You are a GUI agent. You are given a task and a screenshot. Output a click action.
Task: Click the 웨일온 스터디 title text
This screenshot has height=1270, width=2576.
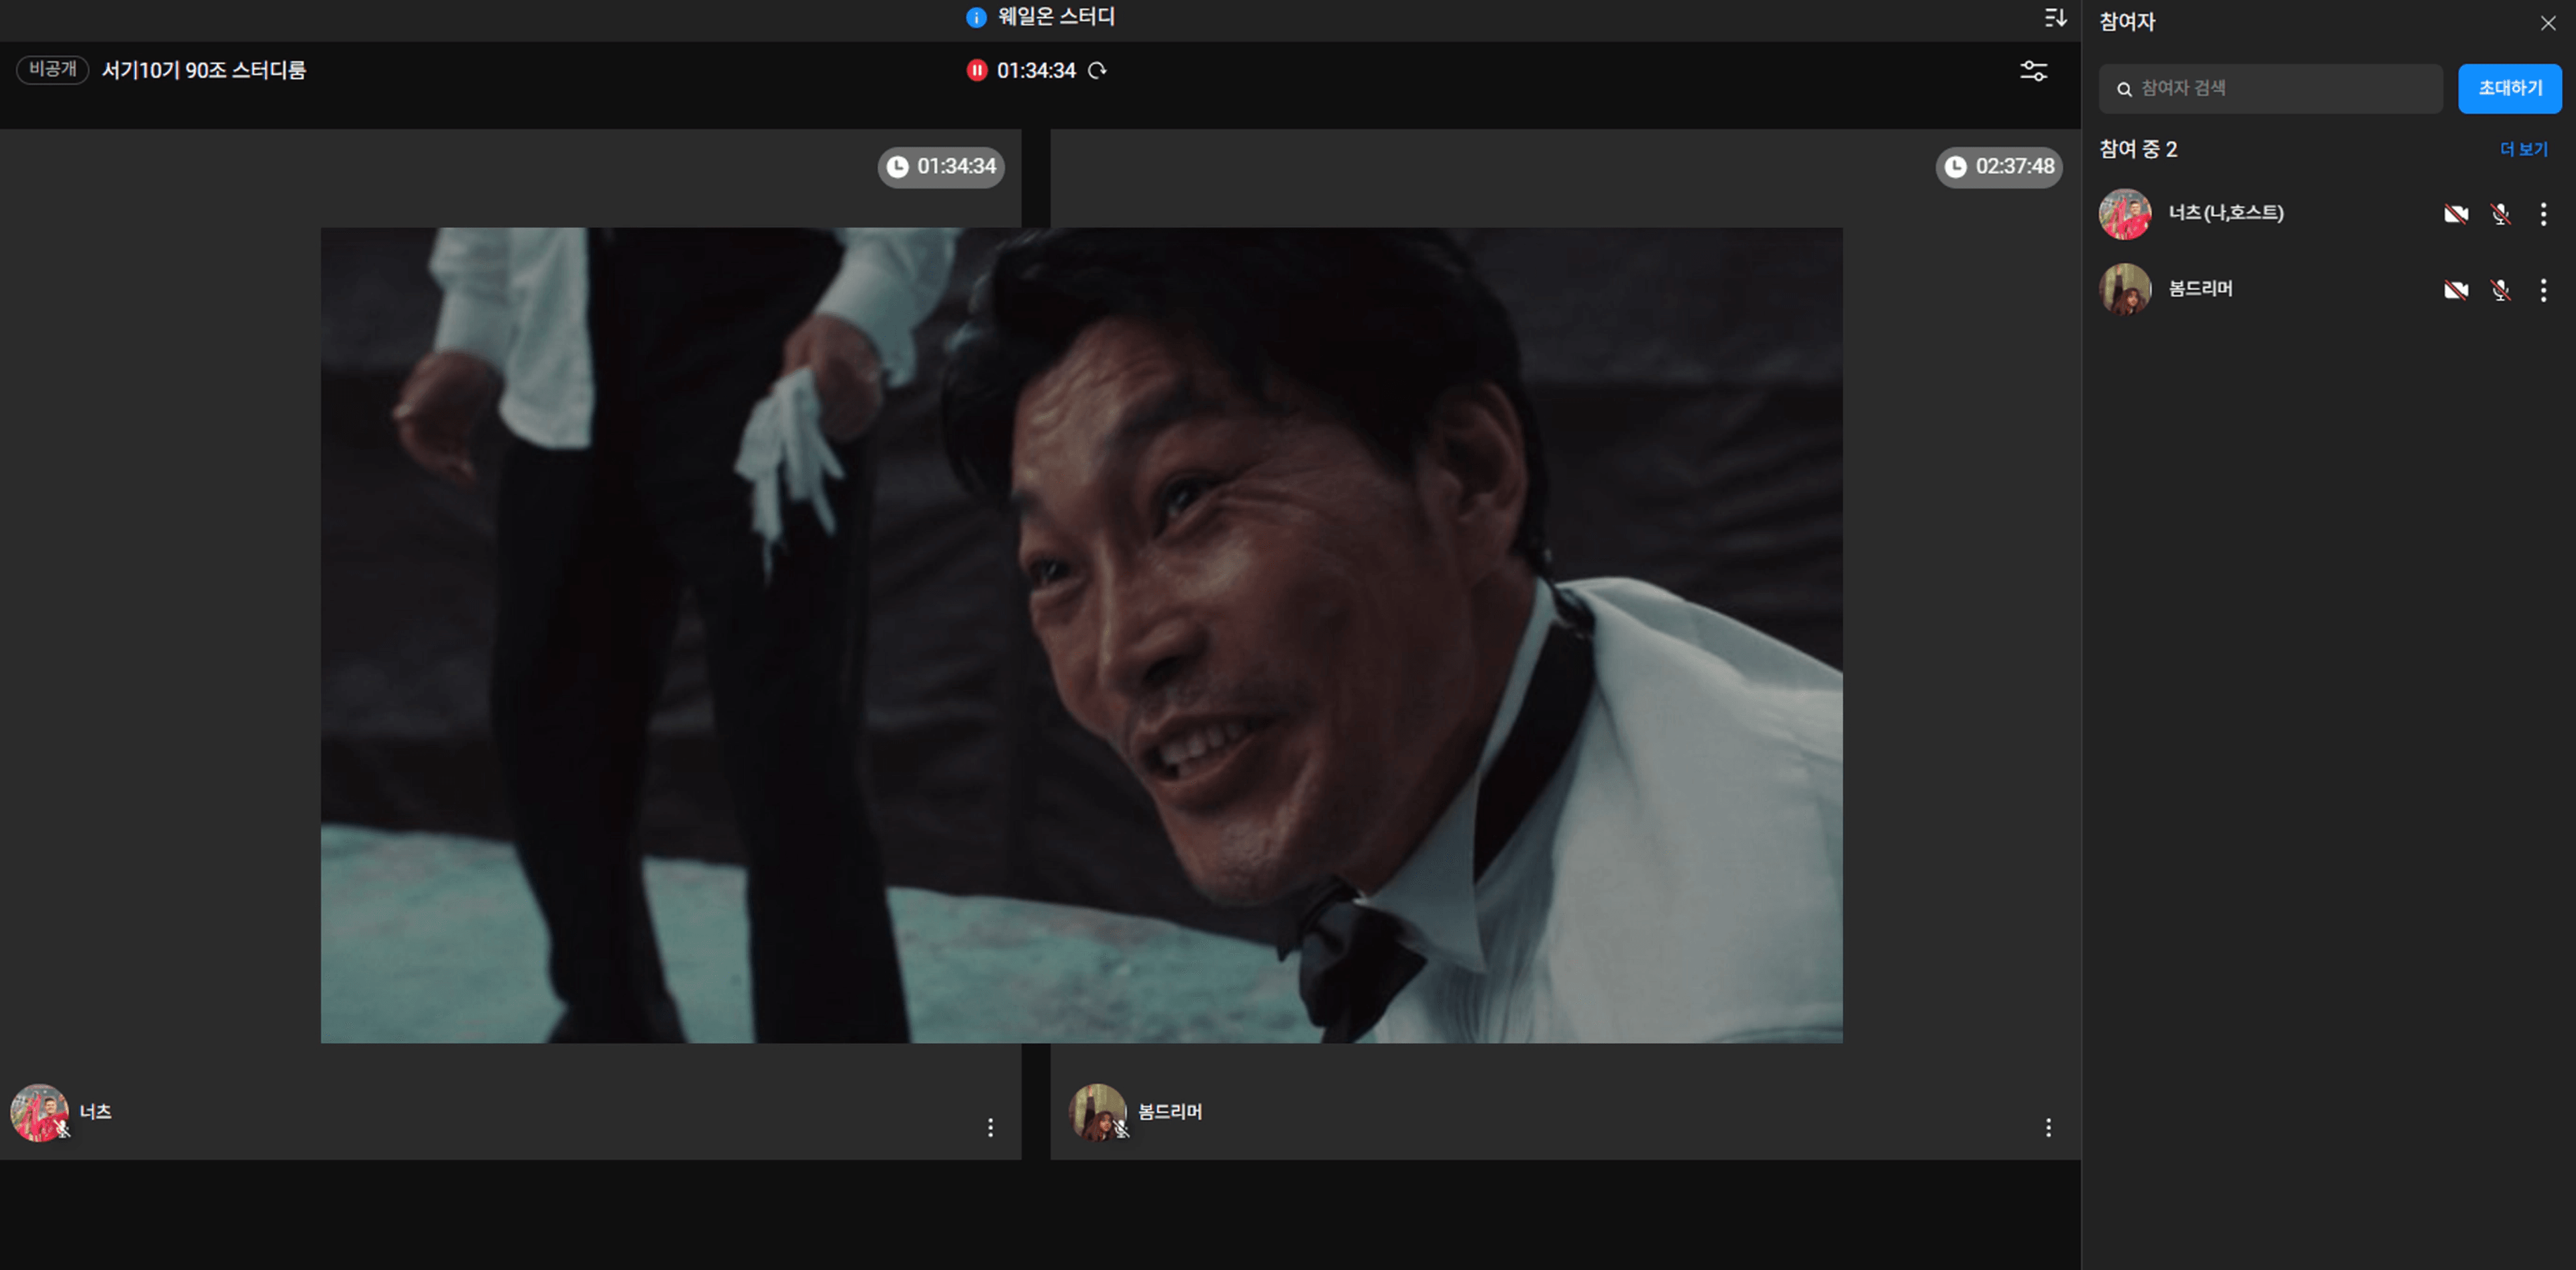[x=1056, y=17]
